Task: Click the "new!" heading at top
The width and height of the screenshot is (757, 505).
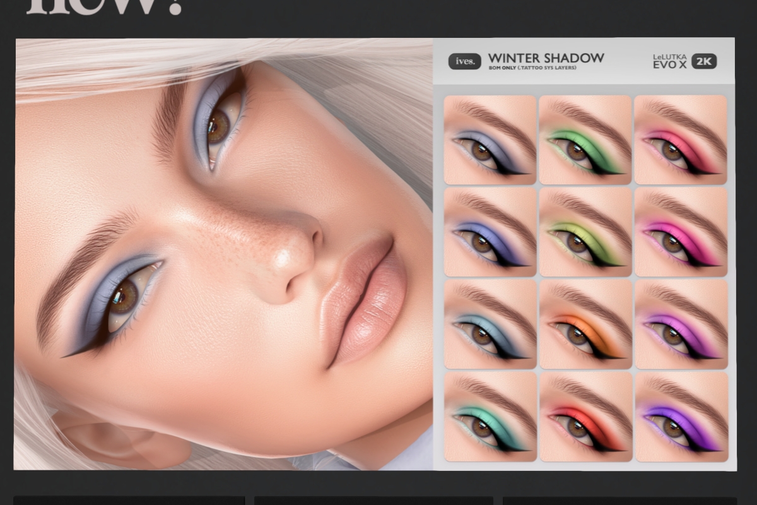Action: (104, 8)
